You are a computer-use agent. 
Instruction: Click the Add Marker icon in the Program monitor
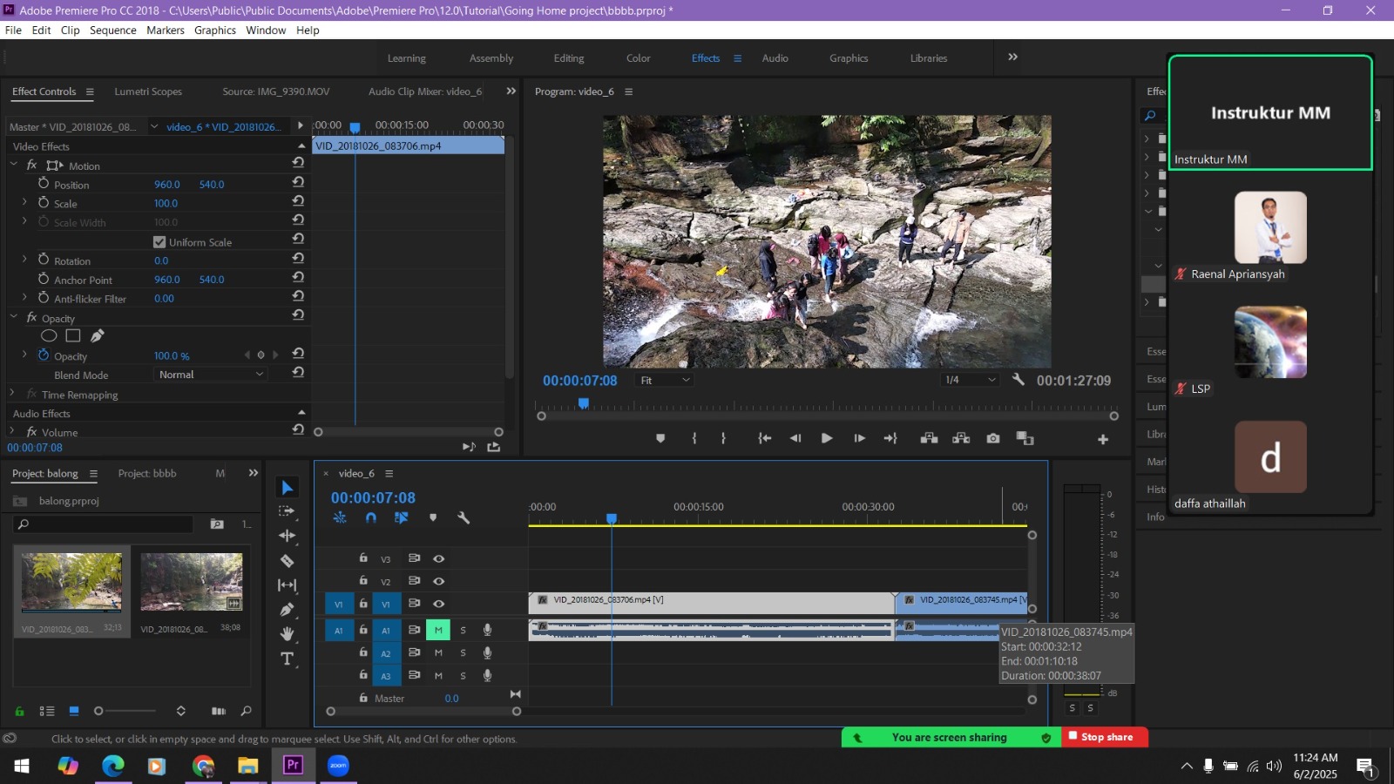[x=660, y=438]
